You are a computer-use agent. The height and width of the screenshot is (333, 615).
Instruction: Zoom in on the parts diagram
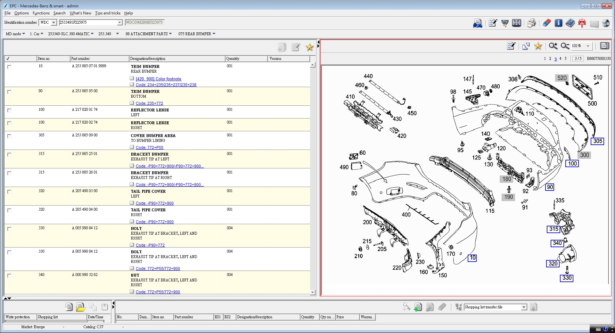pyautogui.click(x=553, y=46)
